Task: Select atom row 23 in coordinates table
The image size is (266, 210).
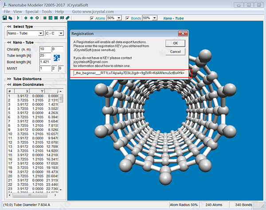Action: [x=33, y=189]
